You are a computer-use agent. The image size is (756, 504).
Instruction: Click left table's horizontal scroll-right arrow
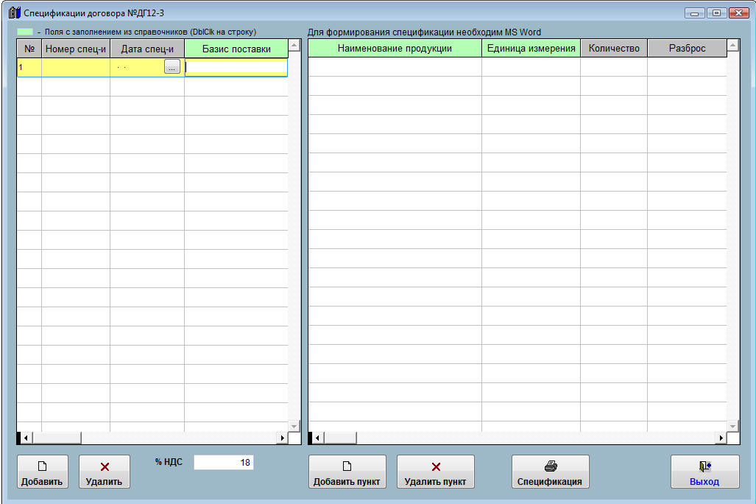[283, 438]
